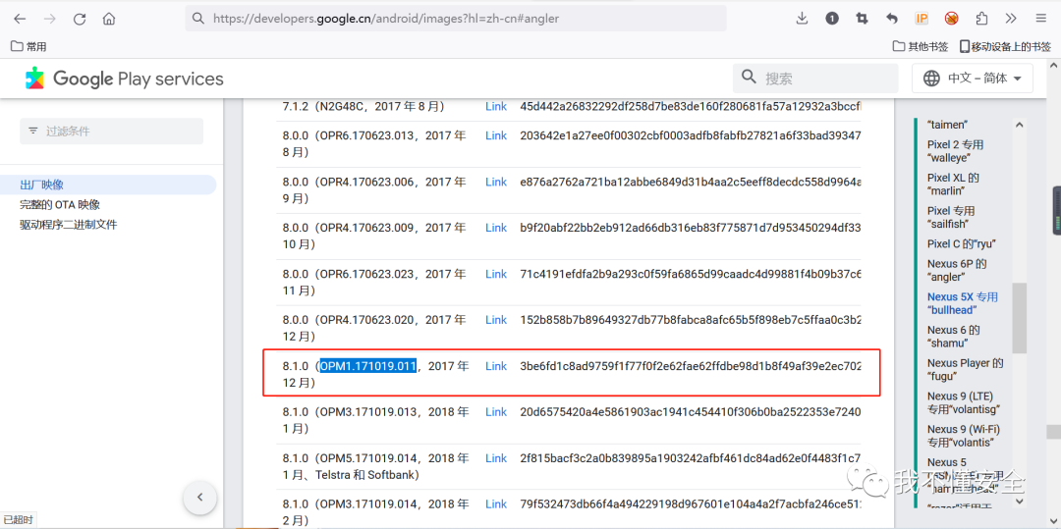Click the crop screenshot extension icon
Viewport: 1061px width, 529px height.
pyautogui.click(x=862, y=19)
